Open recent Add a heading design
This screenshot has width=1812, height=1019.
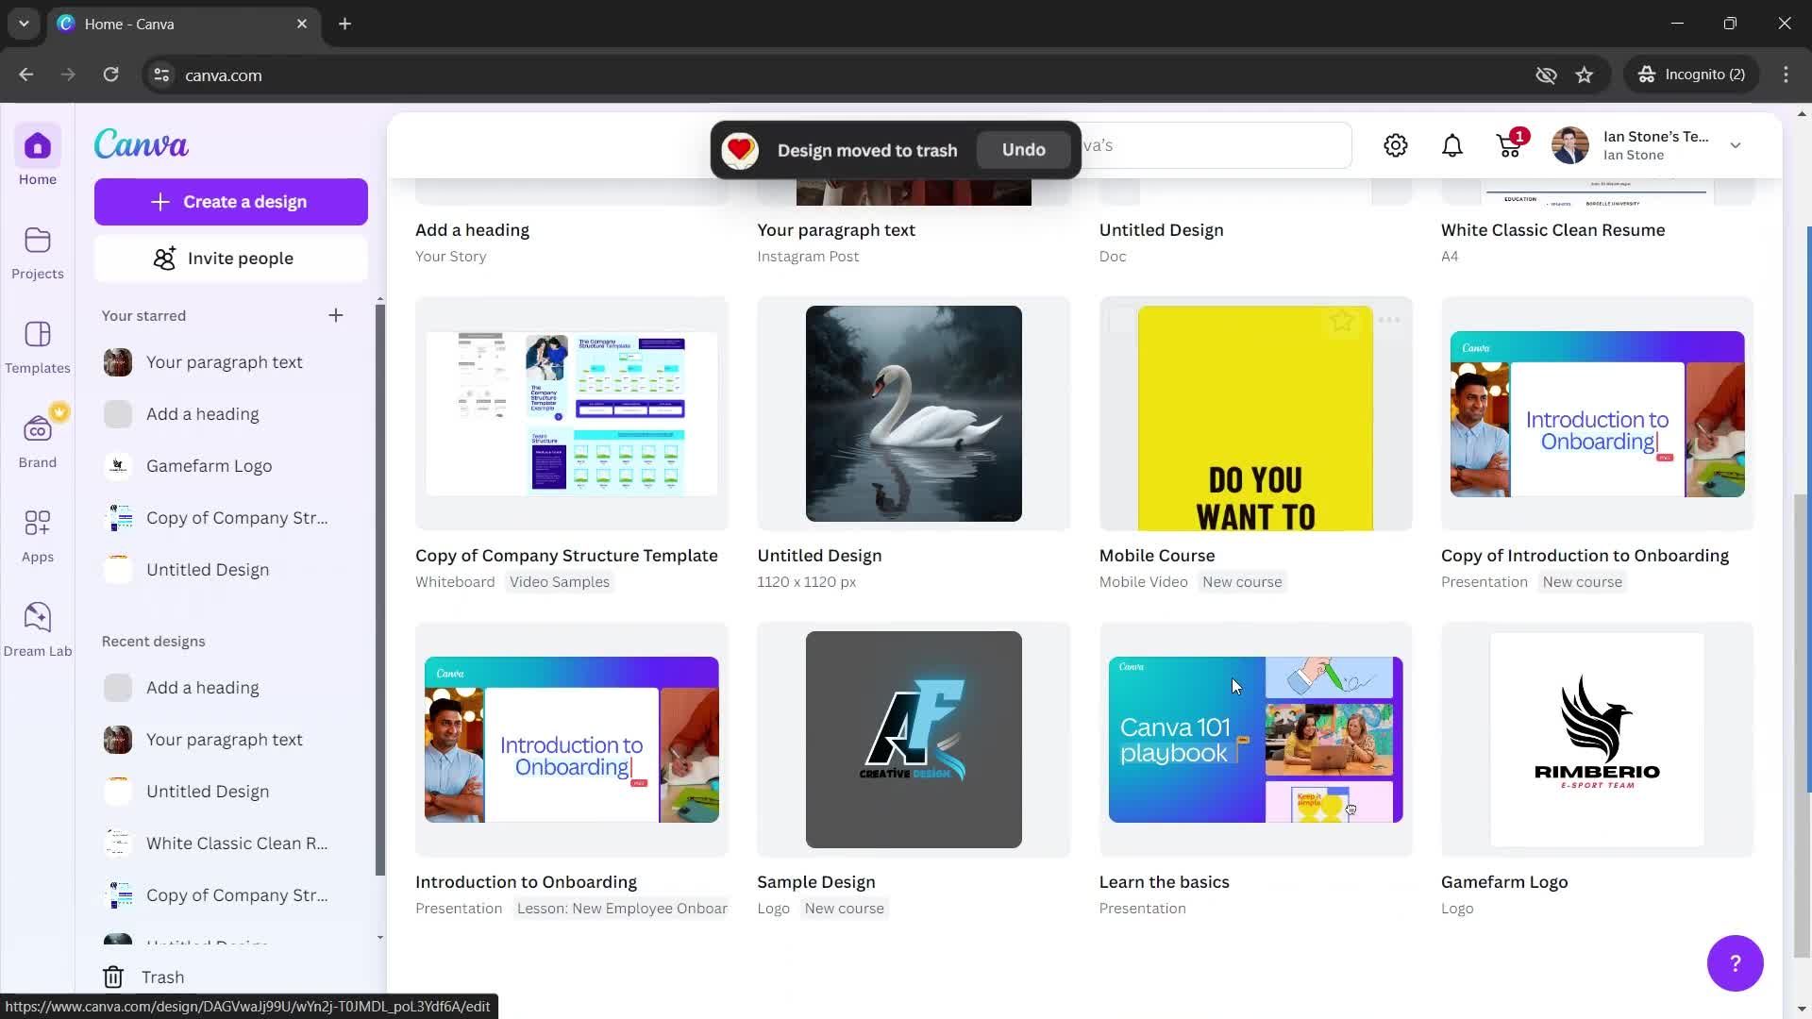[x=224, y=688]
